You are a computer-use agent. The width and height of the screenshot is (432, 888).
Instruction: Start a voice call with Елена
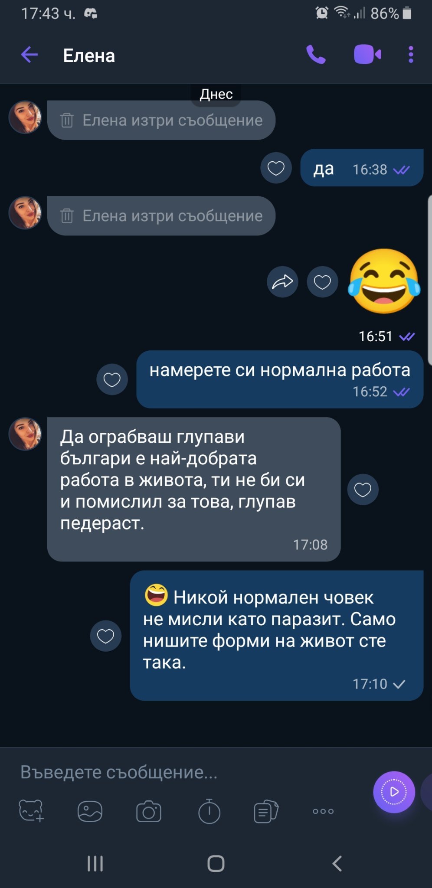coord(316,55)
